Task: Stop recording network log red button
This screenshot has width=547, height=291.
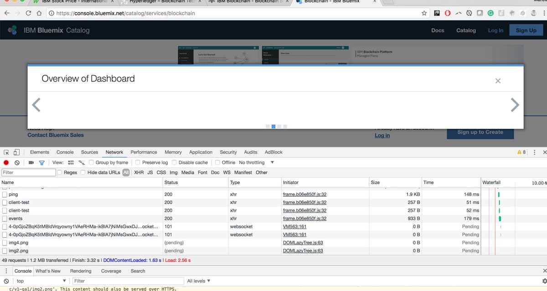Action: 6,163
